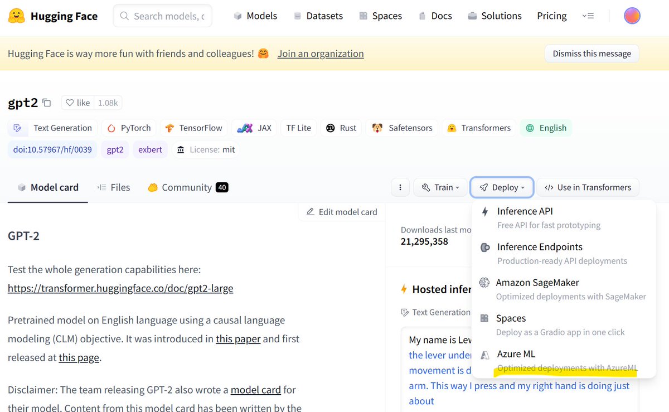View the 1.08k likes count

(x=108, y=103)
